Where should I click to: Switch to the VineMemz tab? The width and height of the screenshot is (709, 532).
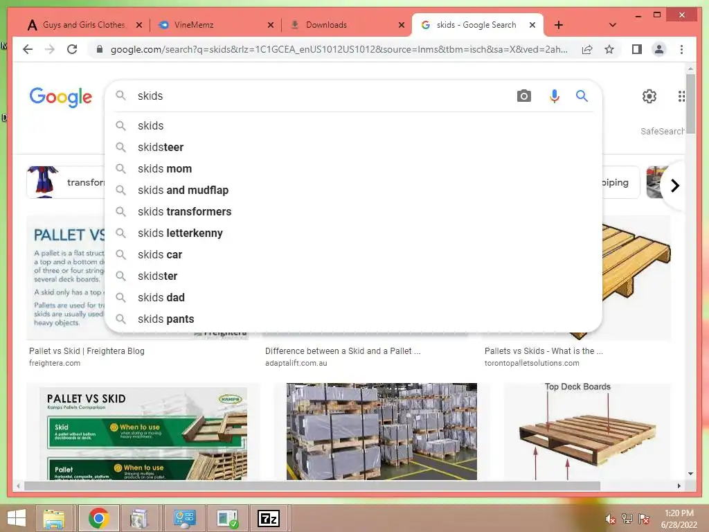(194, 25)
